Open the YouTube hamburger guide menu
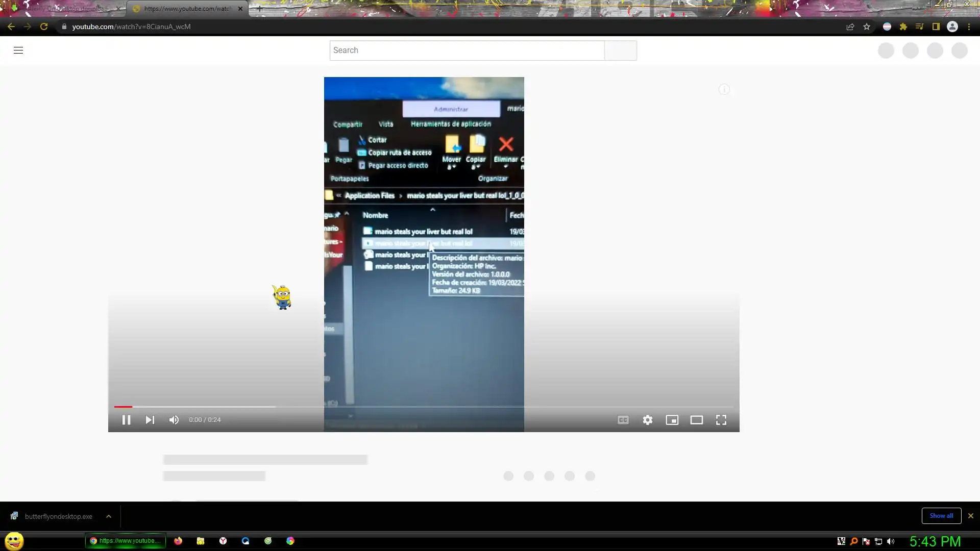Screen dimensions: 980x551 click(18, 50)
